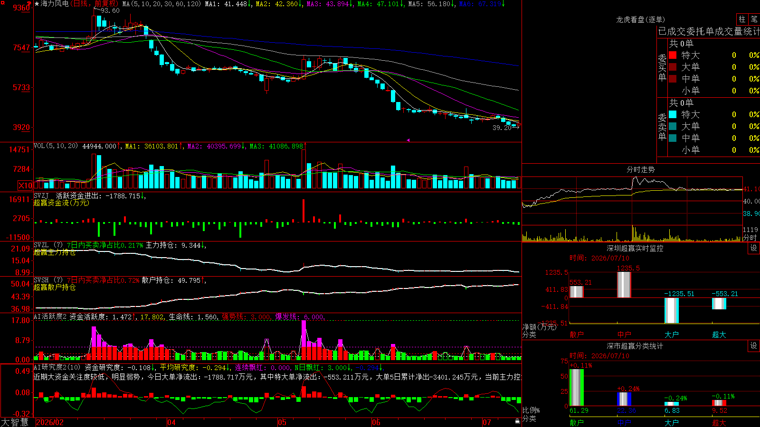The width and height of the screenshot is (760, 427).
Task: Click the SVZL indicator name
Action: click(x=41, y=245)
